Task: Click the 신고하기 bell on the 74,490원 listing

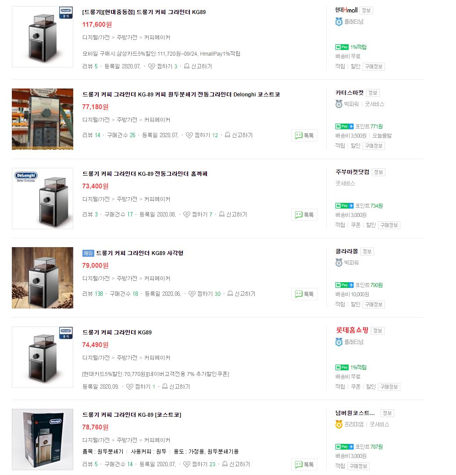Action: coord(164,386)
